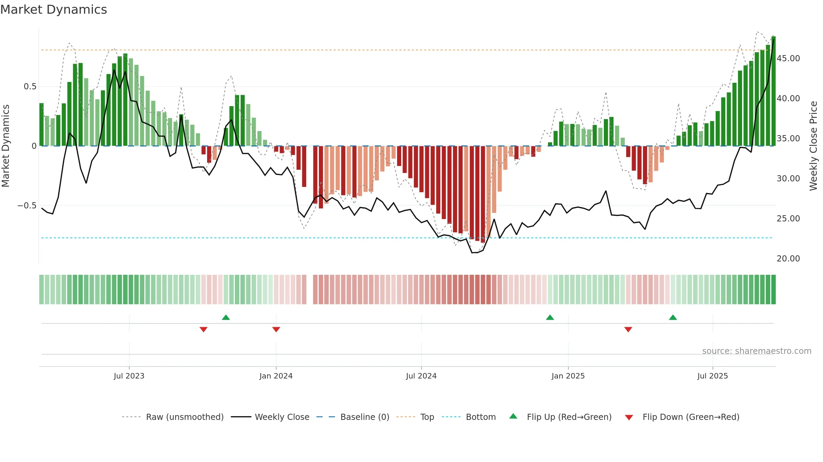Viewport: 823px width, 462px height.
Task: Click the red flip-down triangle at Jan 2024
Action: 276,330
